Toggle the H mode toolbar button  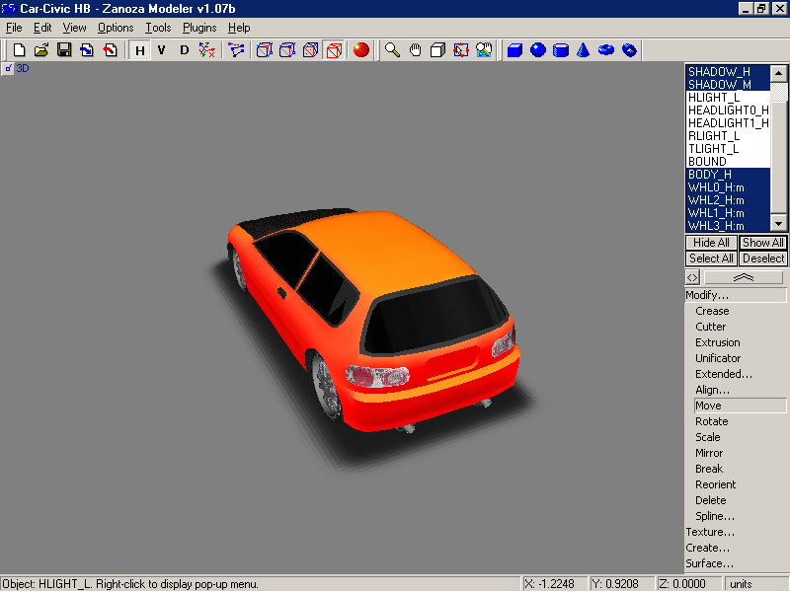click(139, 49)
